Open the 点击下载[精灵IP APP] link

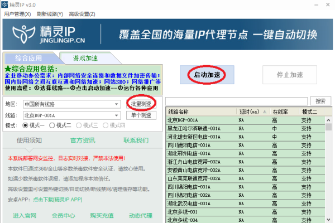[x=58, y=200]
